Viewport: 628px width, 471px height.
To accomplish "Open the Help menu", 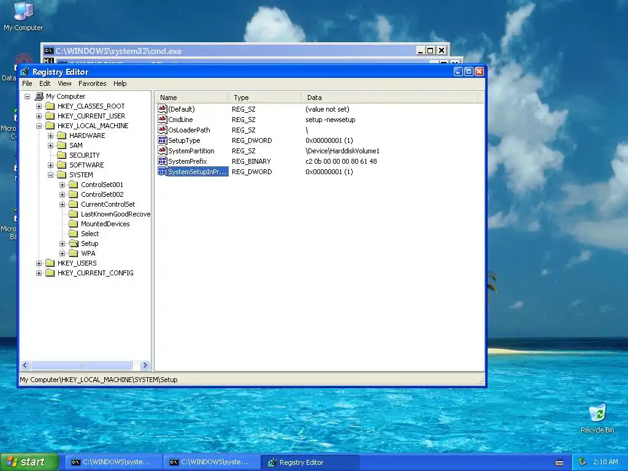I will [x=120, y=83].
